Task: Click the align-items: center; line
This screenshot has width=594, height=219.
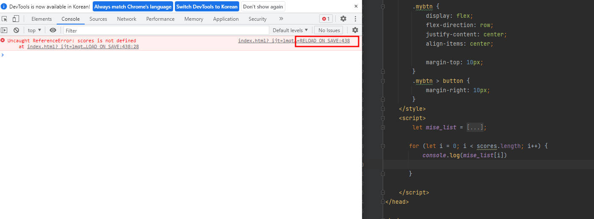Action: tap(459, 44)
